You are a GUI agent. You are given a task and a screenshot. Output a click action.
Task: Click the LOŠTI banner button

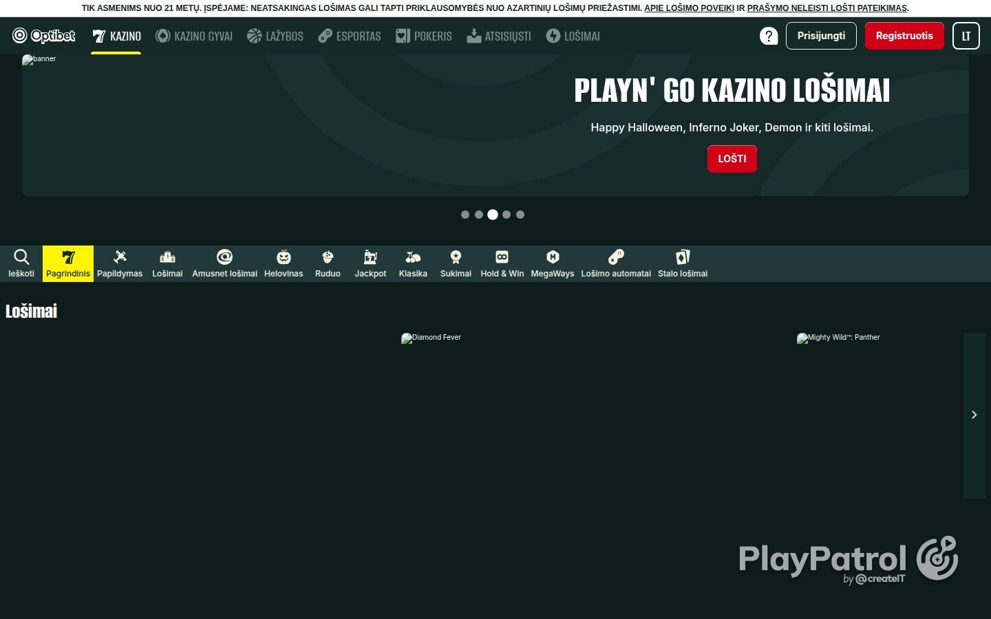[x=732, y=159]
